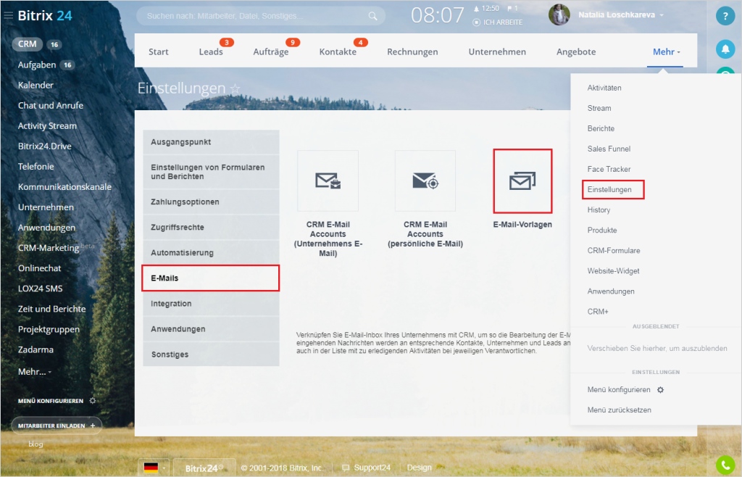This screenshot has height=477, width=742.
Task: Expand Mehr... in left sidebar
Action: point(35,371)
